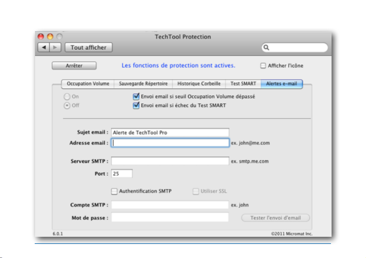Viewport: 366px width, 258px height.
Task: Click the hint text ex. smtp.me.com
Action: (250, 161)
